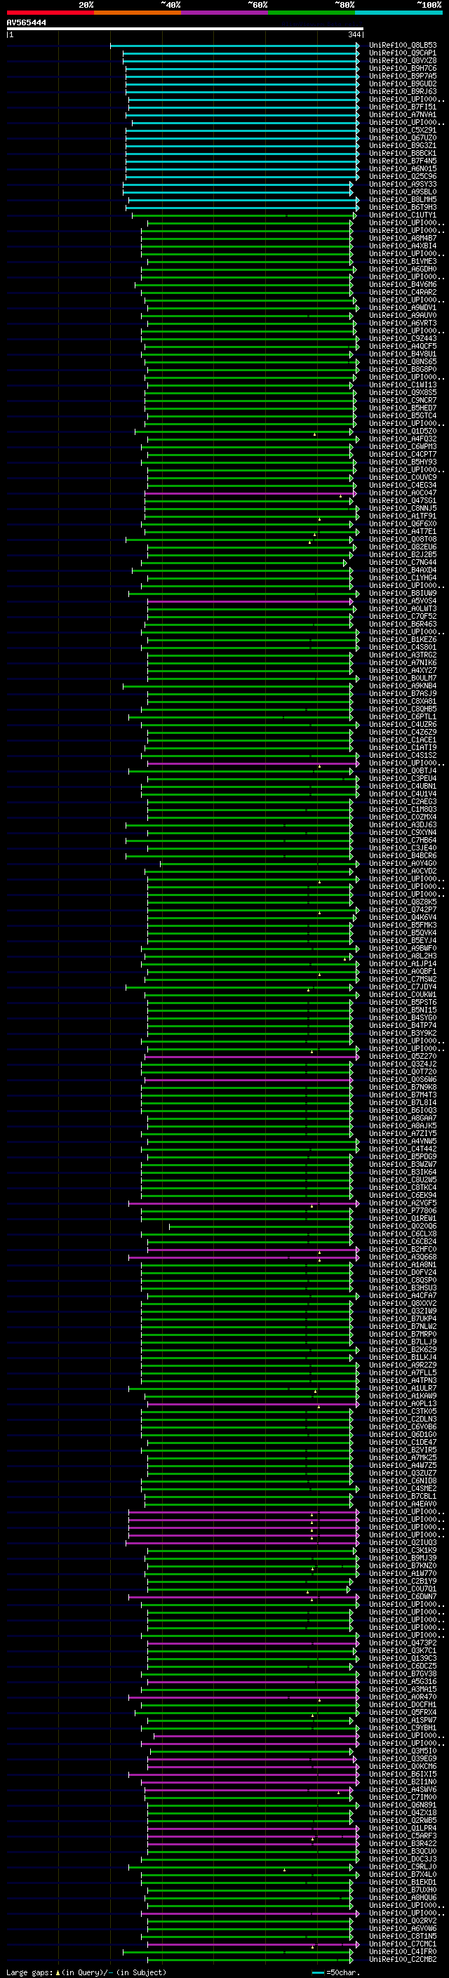449x1978 pixels.
Task: Select the UniRef100_C5X291 label
Action: [x=403, y=130]
